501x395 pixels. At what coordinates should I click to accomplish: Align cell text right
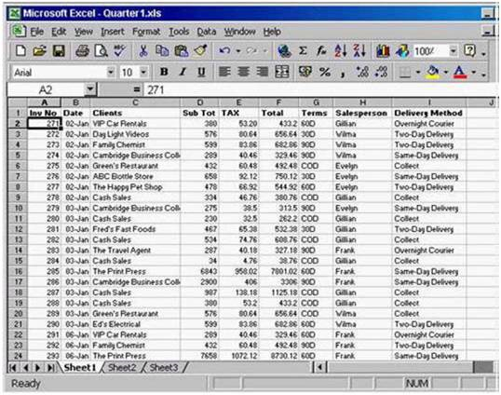pyautogui.click(x=263, y=72)
